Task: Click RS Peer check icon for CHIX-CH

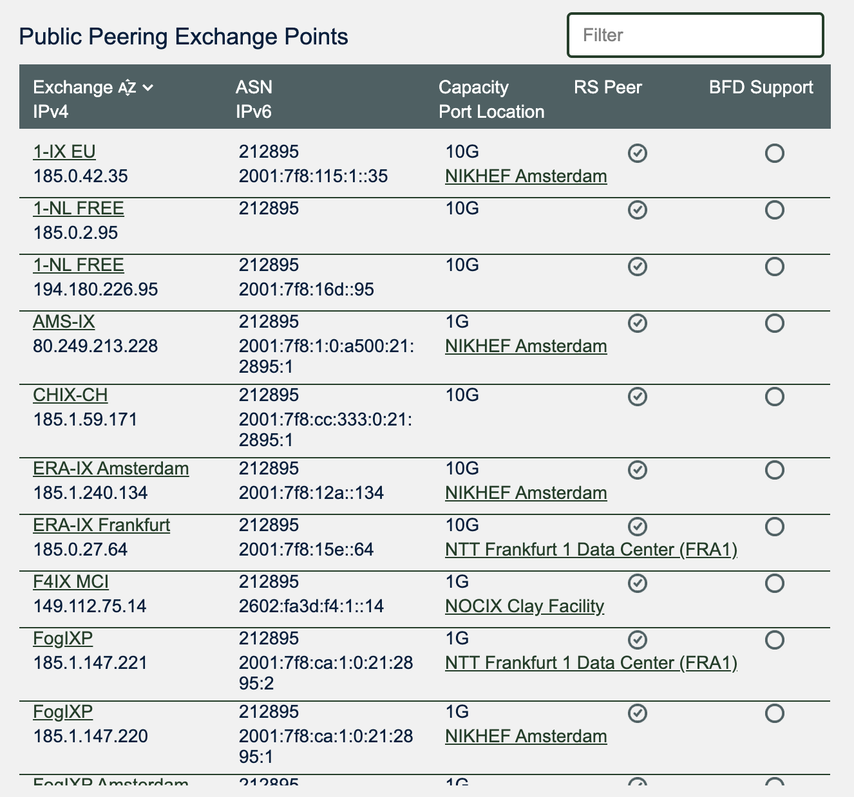Action: pyautogui.click(x=638, y=397)
